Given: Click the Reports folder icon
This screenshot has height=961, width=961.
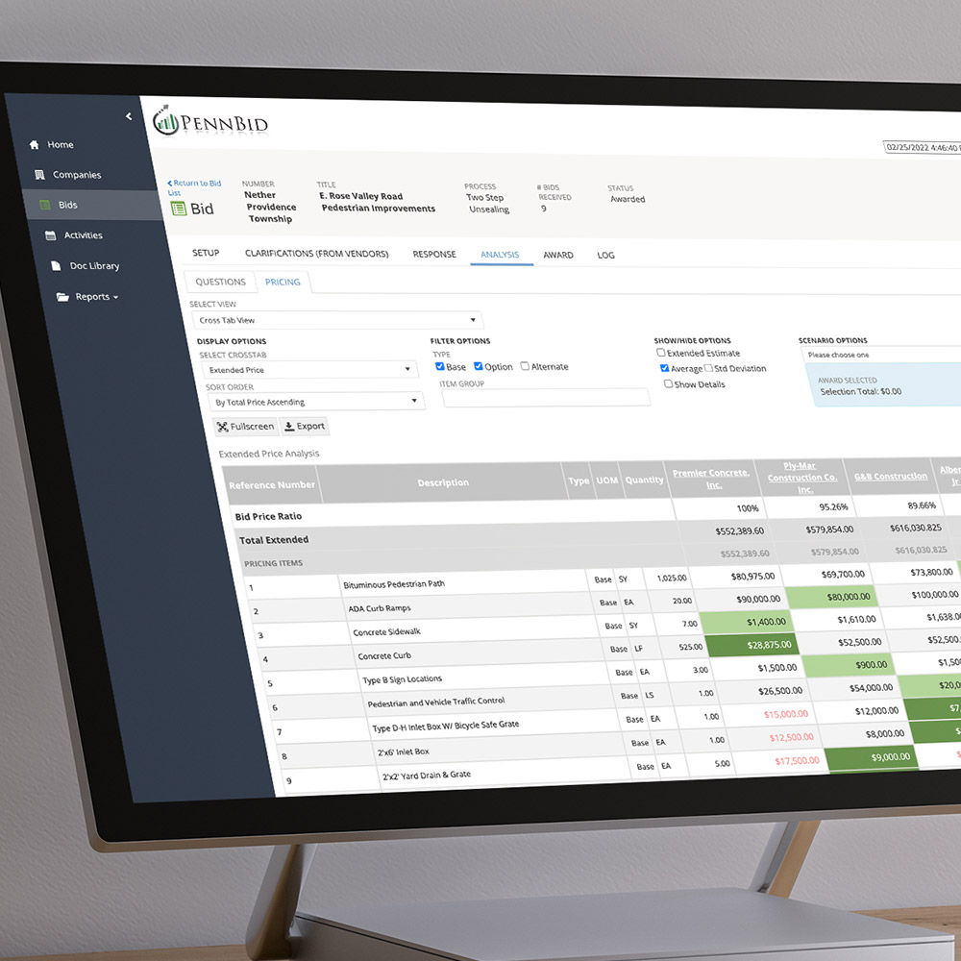Looking at the screenshot, I should point(62,297).
